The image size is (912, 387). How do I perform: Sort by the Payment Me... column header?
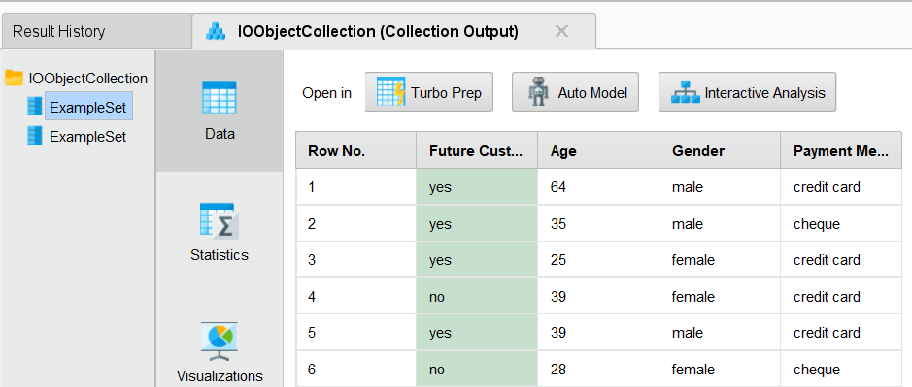842,150
